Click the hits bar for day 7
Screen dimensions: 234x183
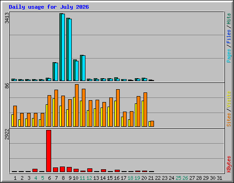point(53,71)
